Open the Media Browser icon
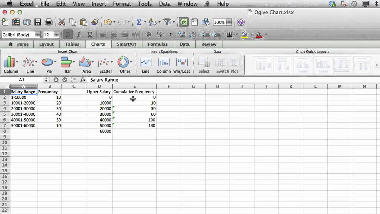Image resolution: width=380 pixels, height=214 pixels. 205,22
